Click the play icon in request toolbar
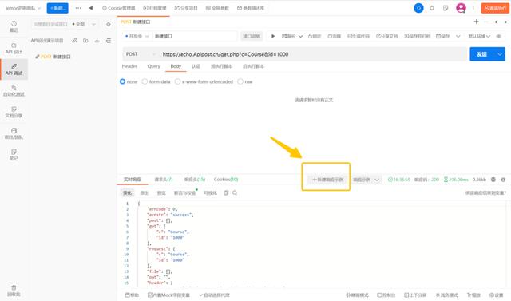This screenshot has height=301, width=511. coord(273,36)
